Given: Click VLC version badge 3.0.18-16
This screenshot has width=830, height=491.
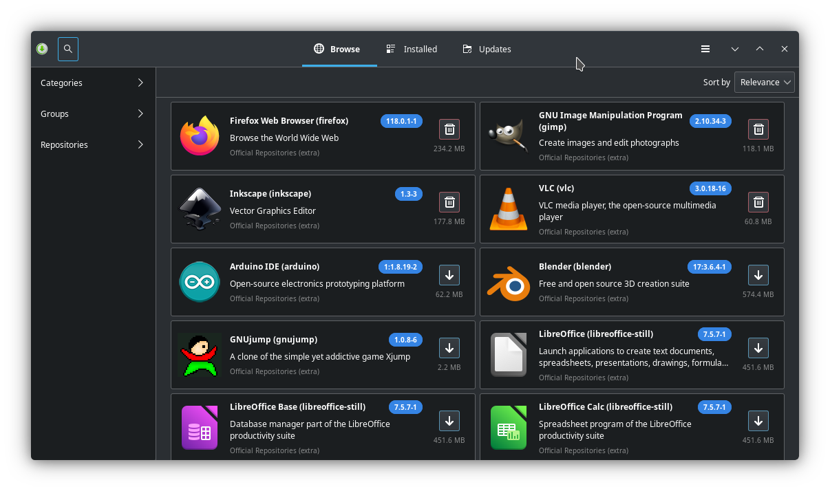Looking at the screenshot, I should 710,188.
